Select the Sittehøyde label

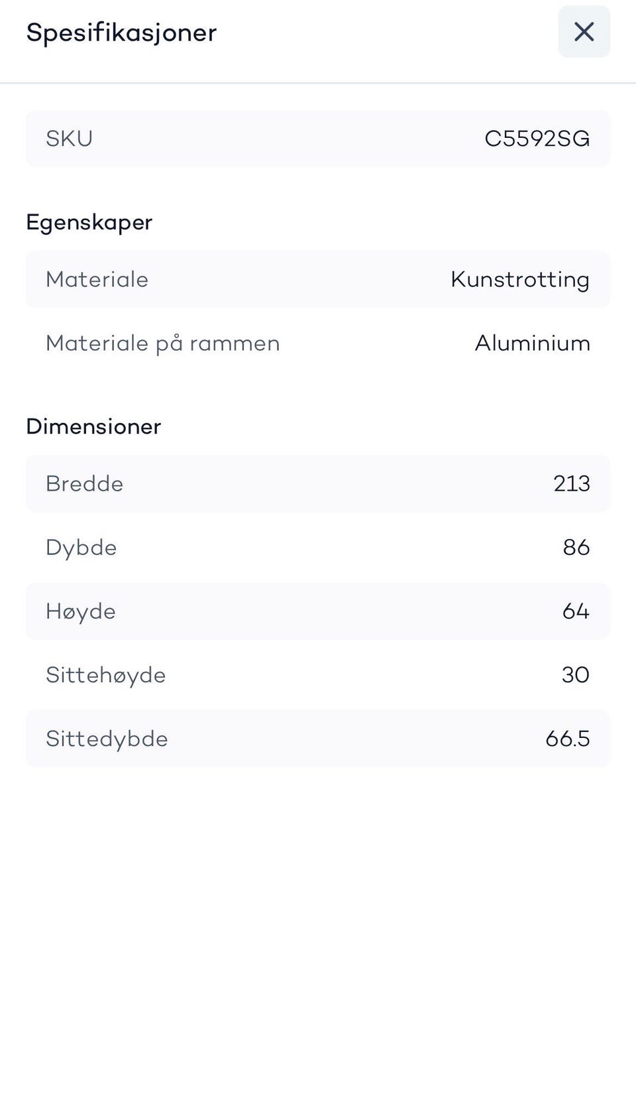tap(105, 675)
